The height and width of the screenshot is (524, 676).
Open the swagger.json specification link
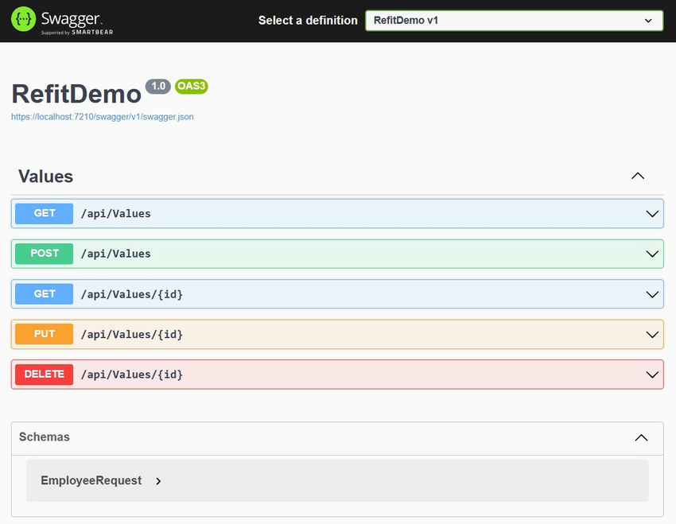[x=102, y=116]
